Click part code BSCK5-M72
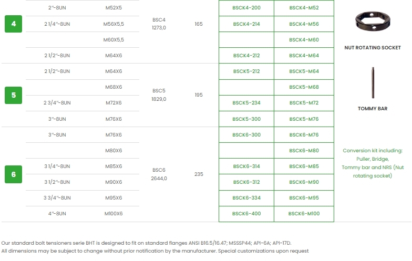The image size is (412, 261). (x=304, y=103)
